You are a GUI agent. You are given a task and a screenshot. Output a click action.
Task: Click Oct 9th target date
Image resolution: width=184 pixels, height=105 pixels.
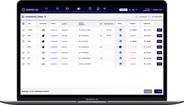pos(147,41)
